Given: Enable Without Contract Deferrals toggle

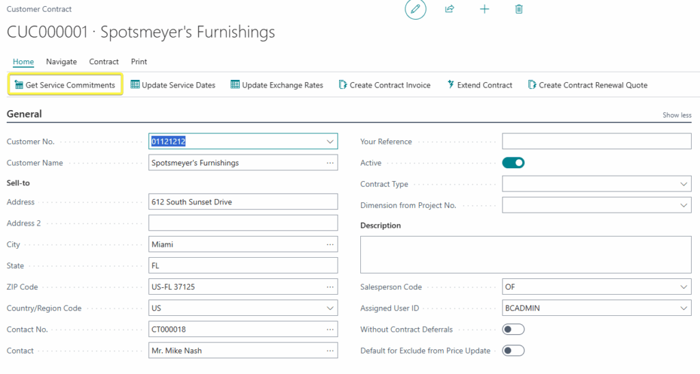Looking at the screenshot, I should point(513,330).
